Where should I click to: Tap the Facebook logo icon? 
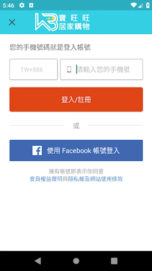[x=37, y=151]
